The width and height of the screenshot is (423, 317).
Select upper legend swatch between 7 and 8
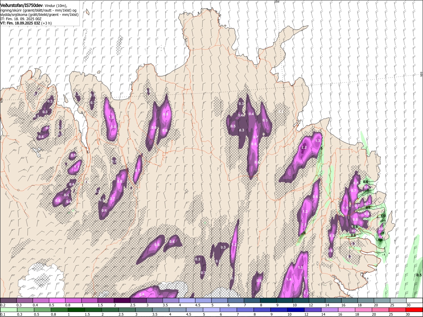point(252,300)
